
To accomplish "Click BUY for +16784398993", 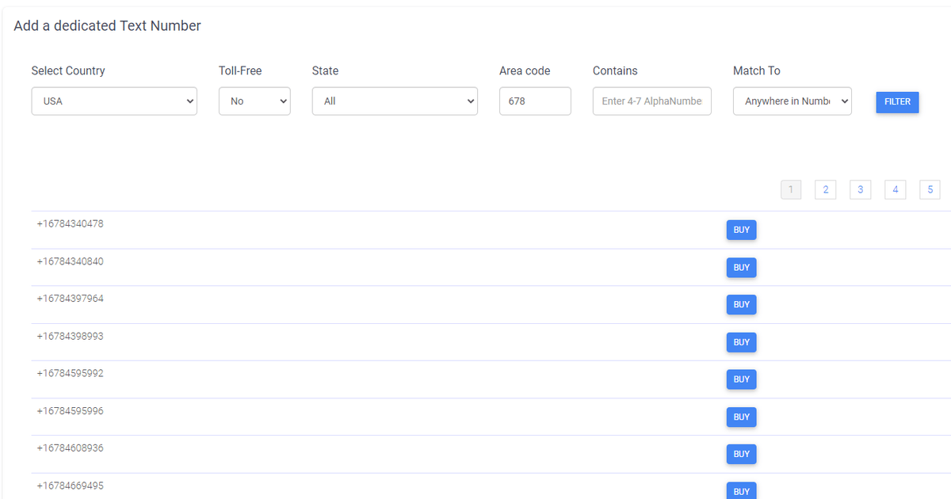I will [x=741, y=342].
